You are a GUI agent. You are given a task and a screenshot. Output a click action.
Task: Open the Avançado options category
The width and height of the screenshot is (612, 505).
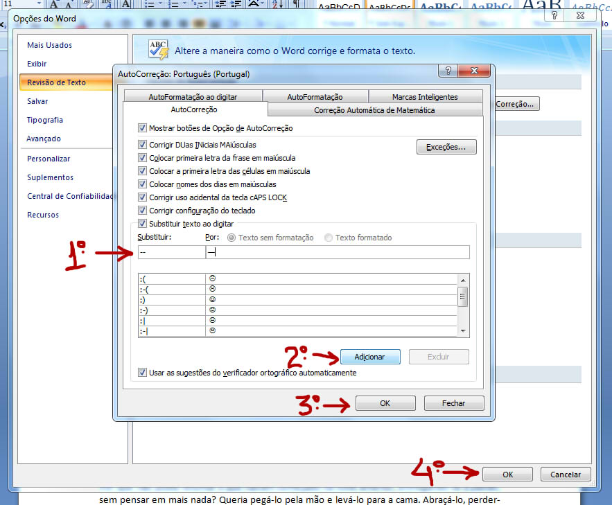(x=44, y=139)
